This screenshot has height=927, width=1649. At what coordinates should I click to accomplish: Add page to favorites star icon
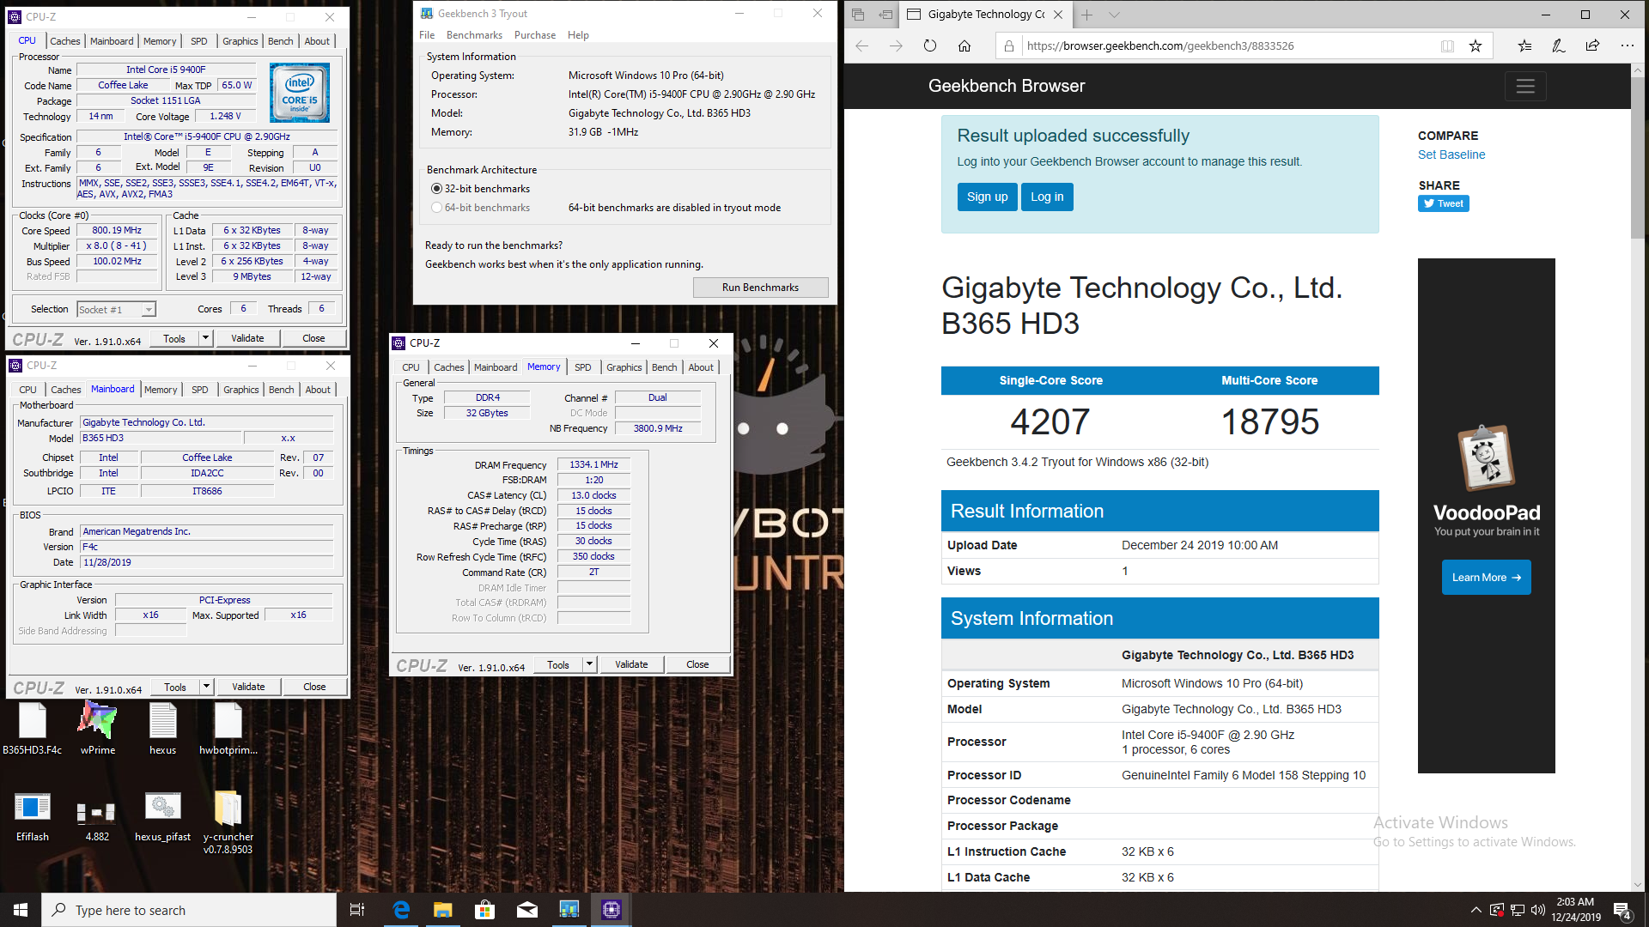pyautogui.click(x=1476, y=46)
